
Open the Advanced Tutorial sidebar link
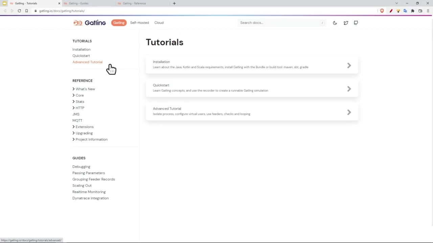point(87,62)
